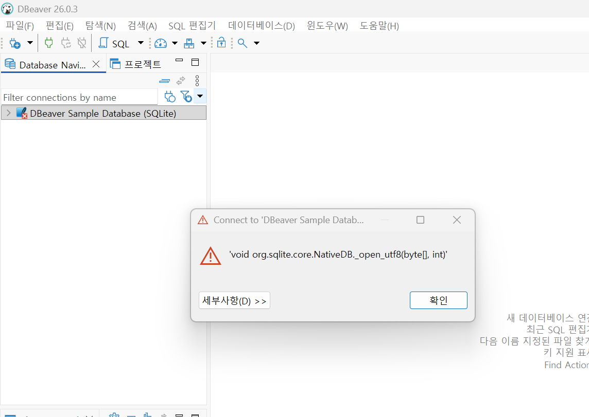Switch to the 프로젝트 tab
Image resolution: width=589 pixels, height=417 pixels.
(x=135, y=64)
